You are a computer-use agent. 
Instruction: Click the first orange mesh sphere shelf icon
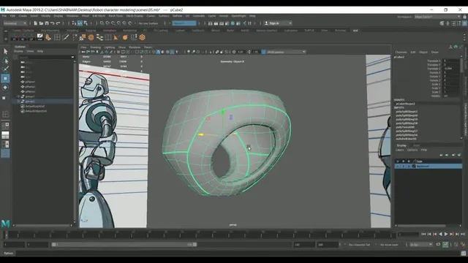pyautogui.click(x=91, y=37)
